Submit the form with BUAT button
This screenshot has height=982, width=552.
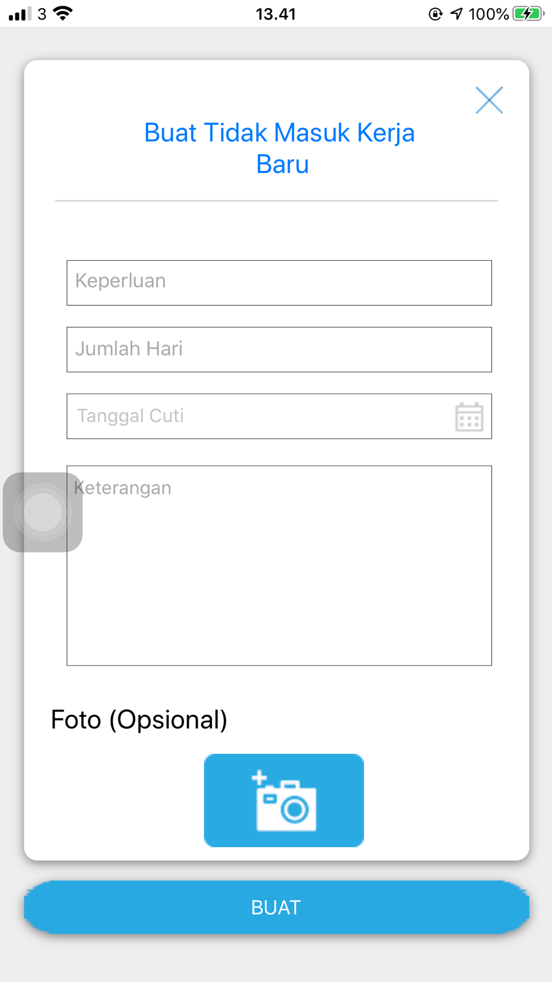coord(277,907)
